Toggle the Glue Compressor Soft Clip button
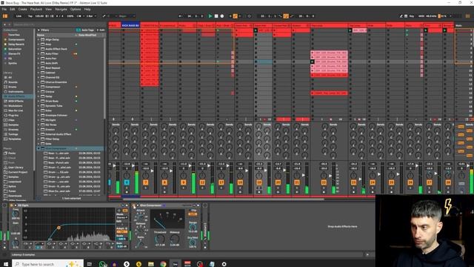Image resolution: width=474 pixels, height=267 pixels. (193, 214)
